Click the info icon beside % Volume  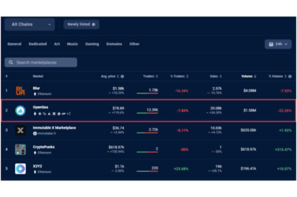[290, 76]
